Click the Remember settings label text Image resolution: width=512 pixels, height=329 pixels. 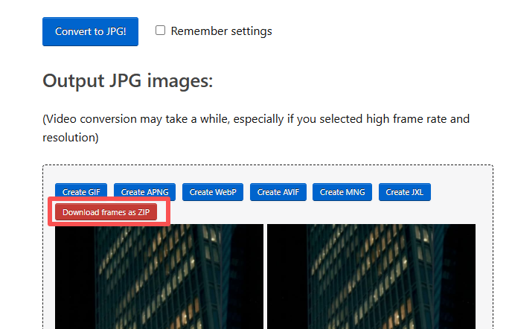click(221, 31)
